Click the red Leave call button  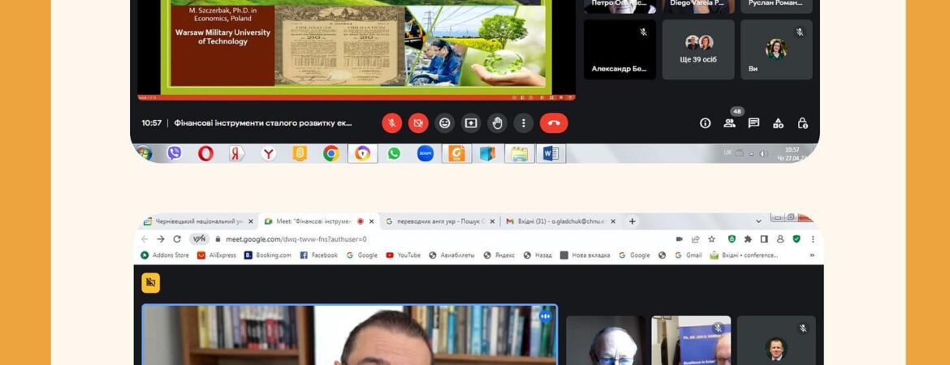click(x=554, y=122)
